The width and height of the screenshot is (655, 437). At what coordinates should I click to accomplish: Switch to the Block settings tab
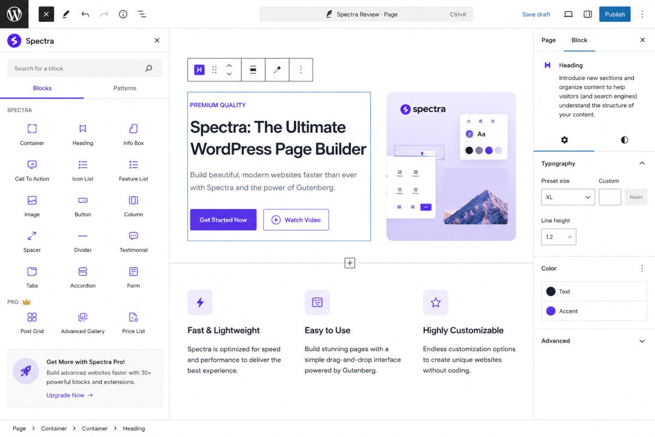579,40
